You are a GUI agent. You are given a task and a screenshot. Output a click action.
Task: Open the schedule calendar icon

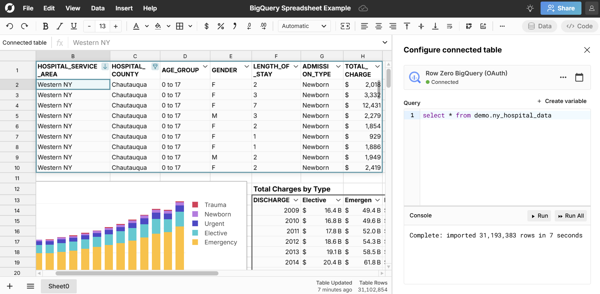579,77
